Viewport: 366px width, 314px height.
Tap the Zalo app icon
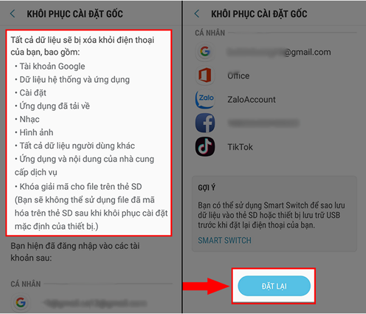click(x=205, y=99)
